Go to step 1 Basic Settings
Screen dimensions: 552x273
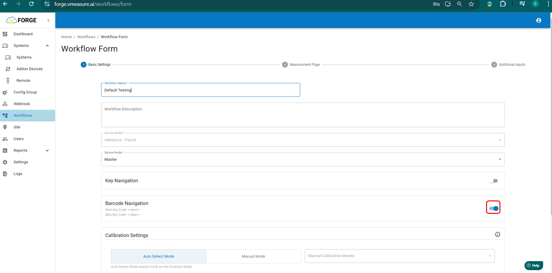(x=96, y=65)
